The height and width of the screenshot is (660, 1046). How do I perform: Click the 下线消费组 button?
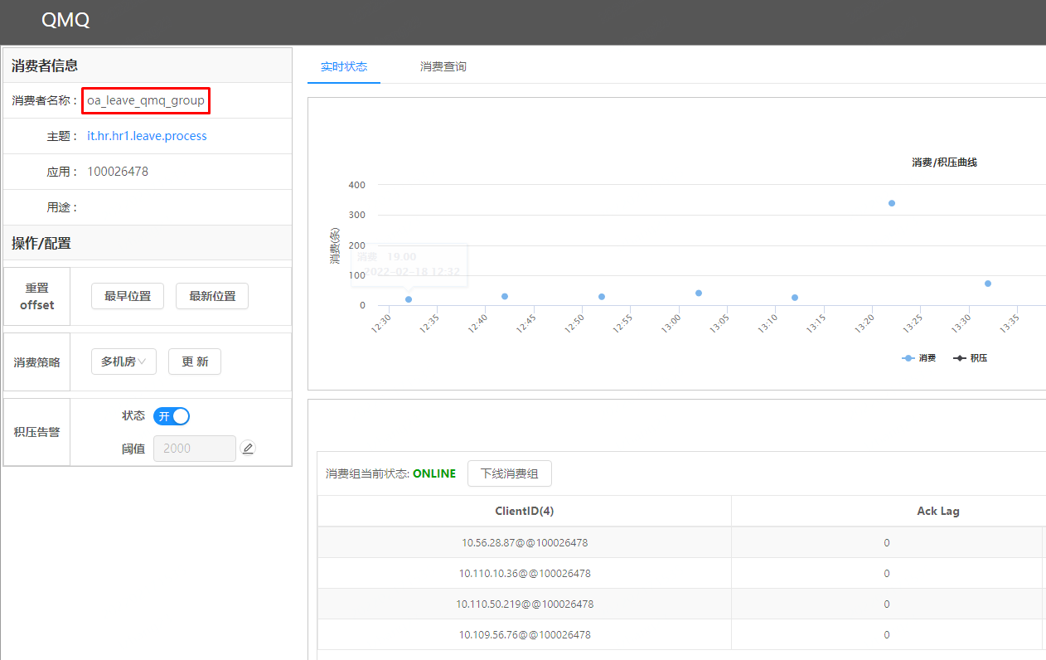coord(510,473)
